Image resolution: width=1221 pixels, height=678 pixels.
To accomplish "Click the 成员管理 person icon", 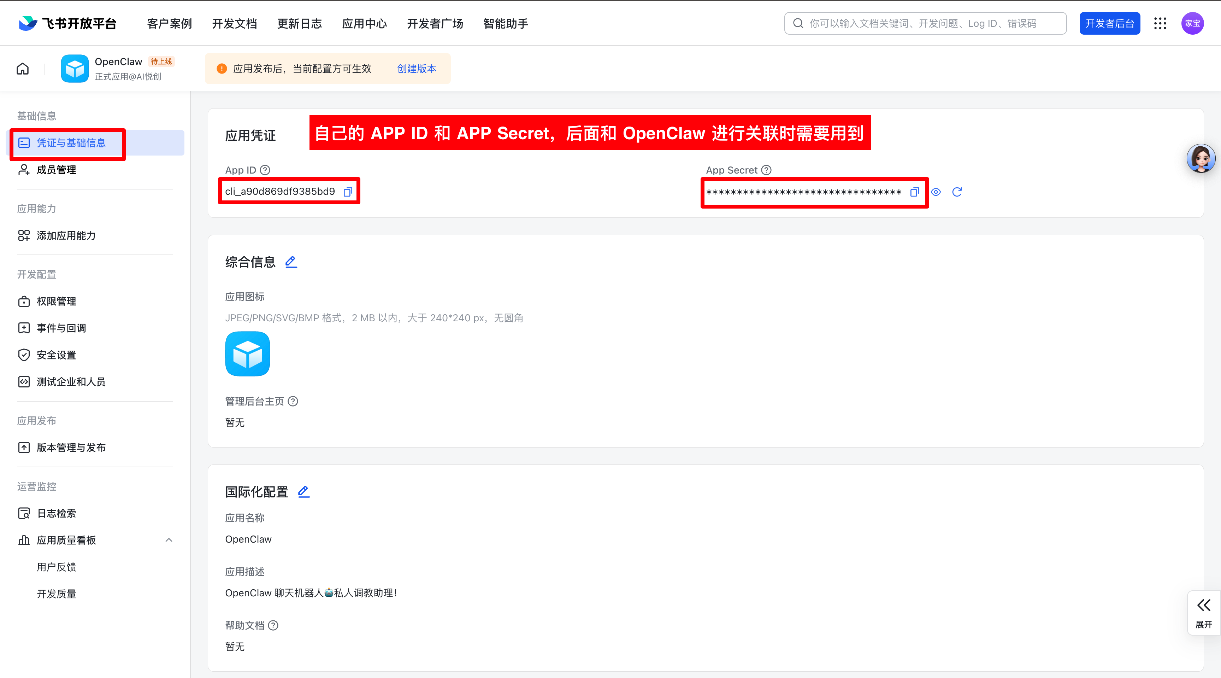I will [x=24, y=170].
